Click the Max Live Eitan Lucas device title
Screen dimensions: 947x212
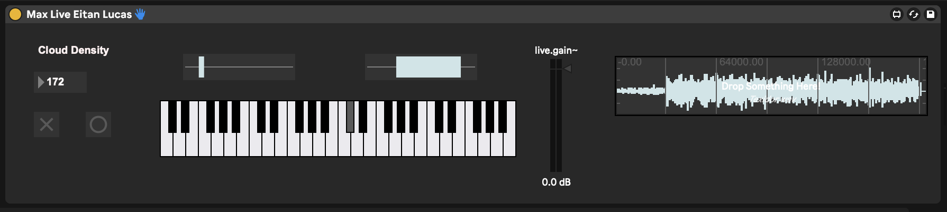click(x=79, y=14)
